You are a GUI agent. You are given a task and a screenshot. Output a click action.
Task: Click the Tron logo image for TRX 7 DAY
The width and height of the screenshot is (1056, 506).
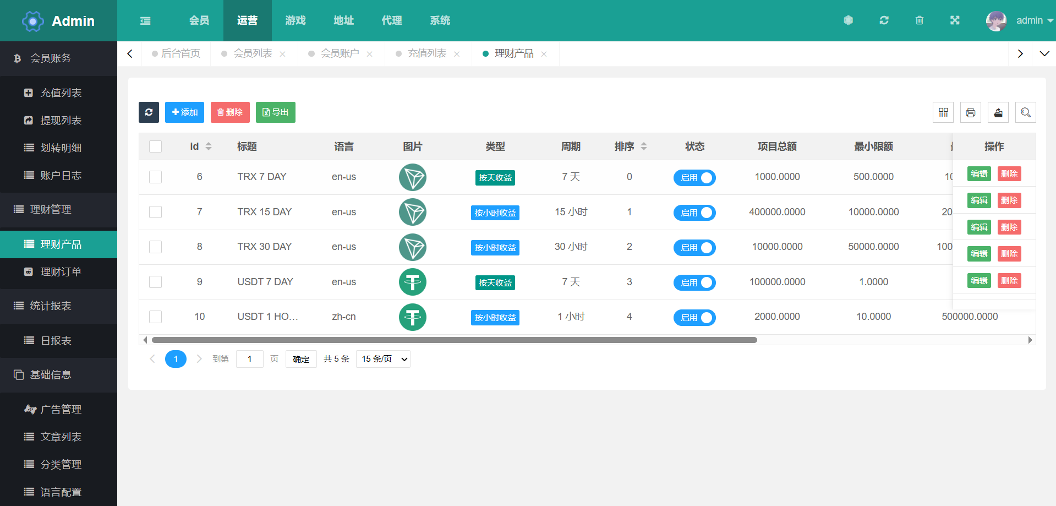(x=413, y=177)
